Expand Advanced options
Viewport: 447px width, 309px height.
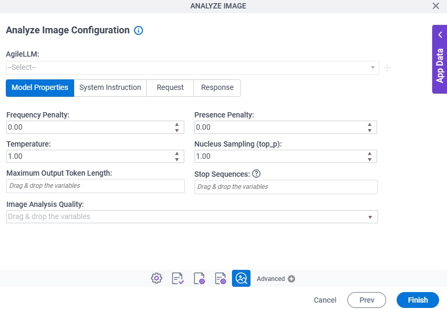pyautogui.click(x=276, y=279)
